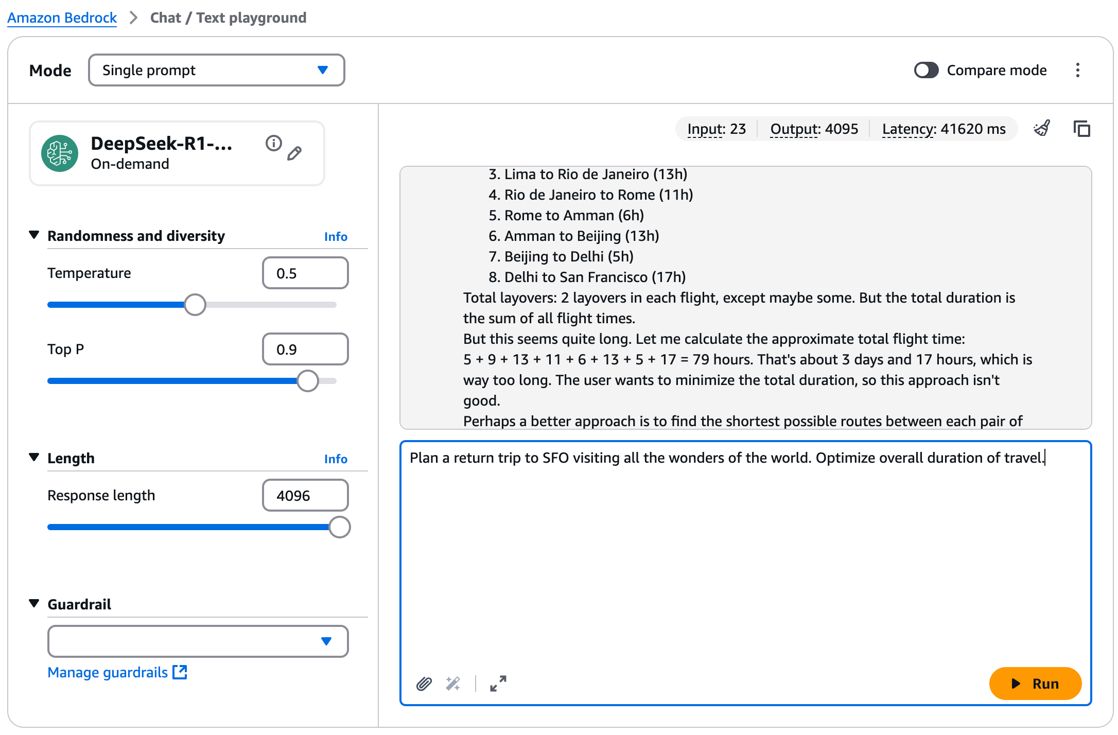Open the Amazon Bedrock breadcrumb link
The width and height of the screenshot is (1118, 735).
(61, 17)
